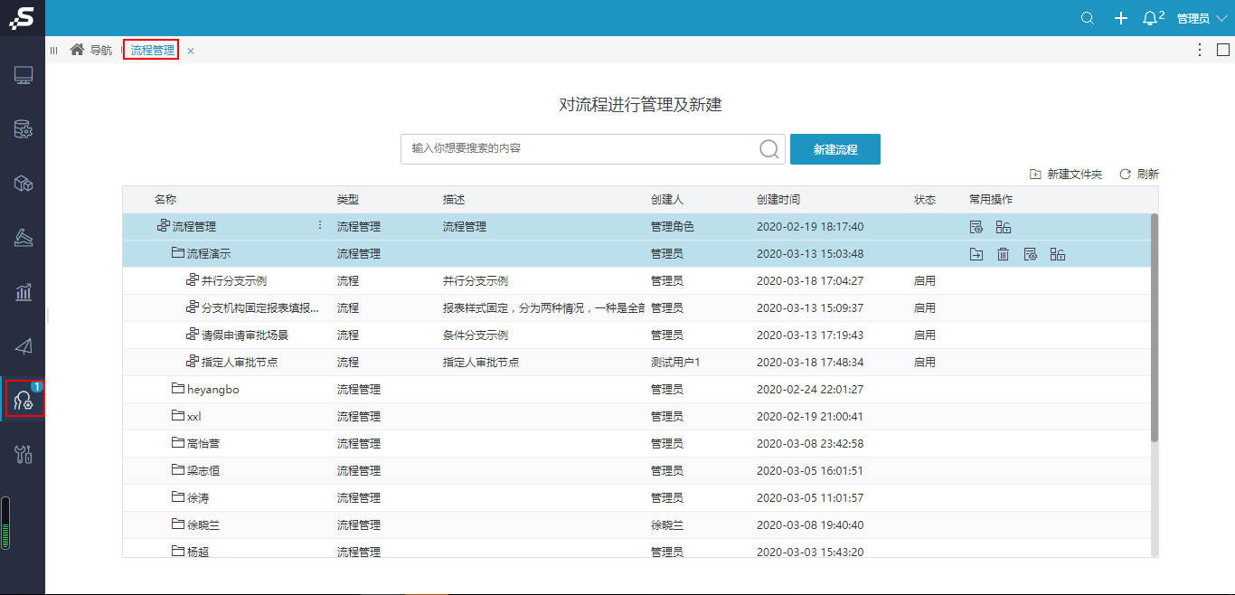The image size is (1235, 595).
Task: Click the 类型 column header
Action: [348, 200]
